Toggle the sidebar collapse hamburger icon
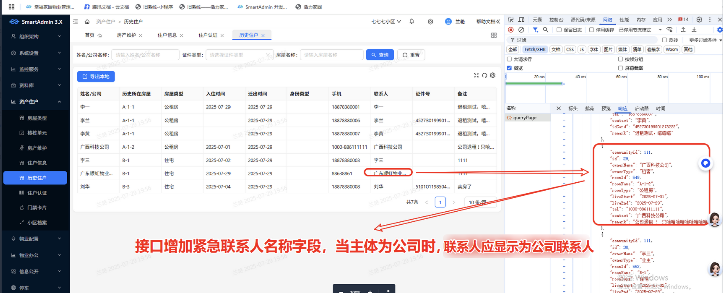723x293 pixels. pyautogui.click(x=76, y=22)
